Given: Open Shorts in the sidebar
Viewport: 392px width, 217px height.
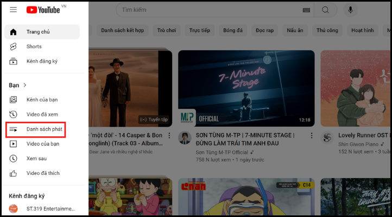Looking at the screenshot, I should (x=42, y=47).
